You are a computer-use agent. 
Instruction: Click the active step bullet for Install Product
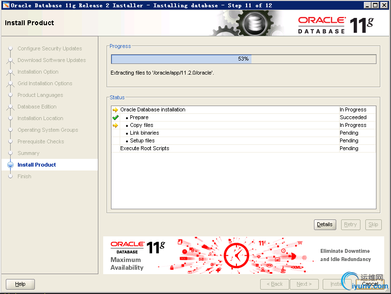(x=11, y=165)
